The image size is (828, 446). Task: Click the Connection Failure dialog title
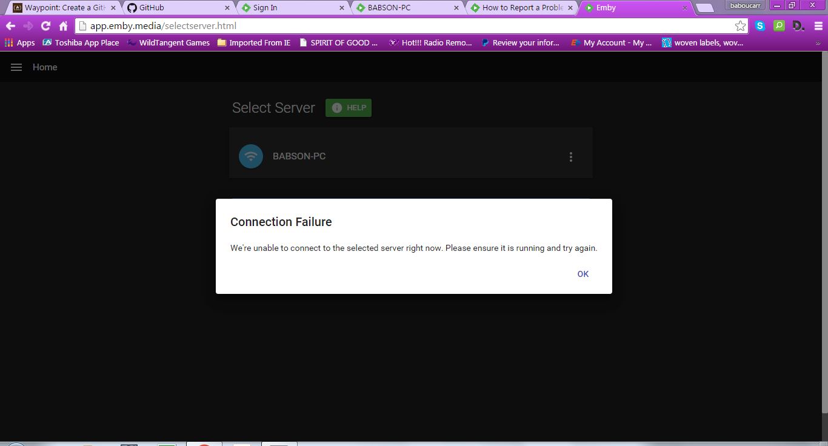281,222
